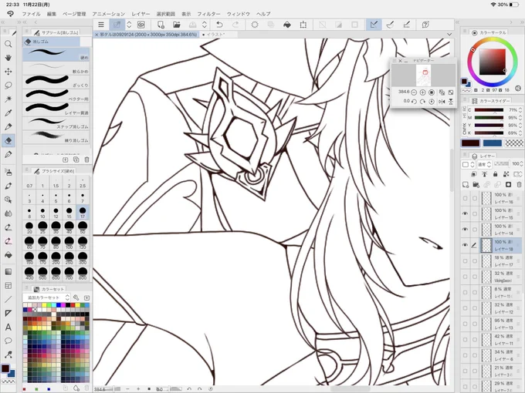This screenshot has width=525, height=393.
Task: Select the レイヤー貫通 eraser sub tool
Action: (x=56, y=109)
